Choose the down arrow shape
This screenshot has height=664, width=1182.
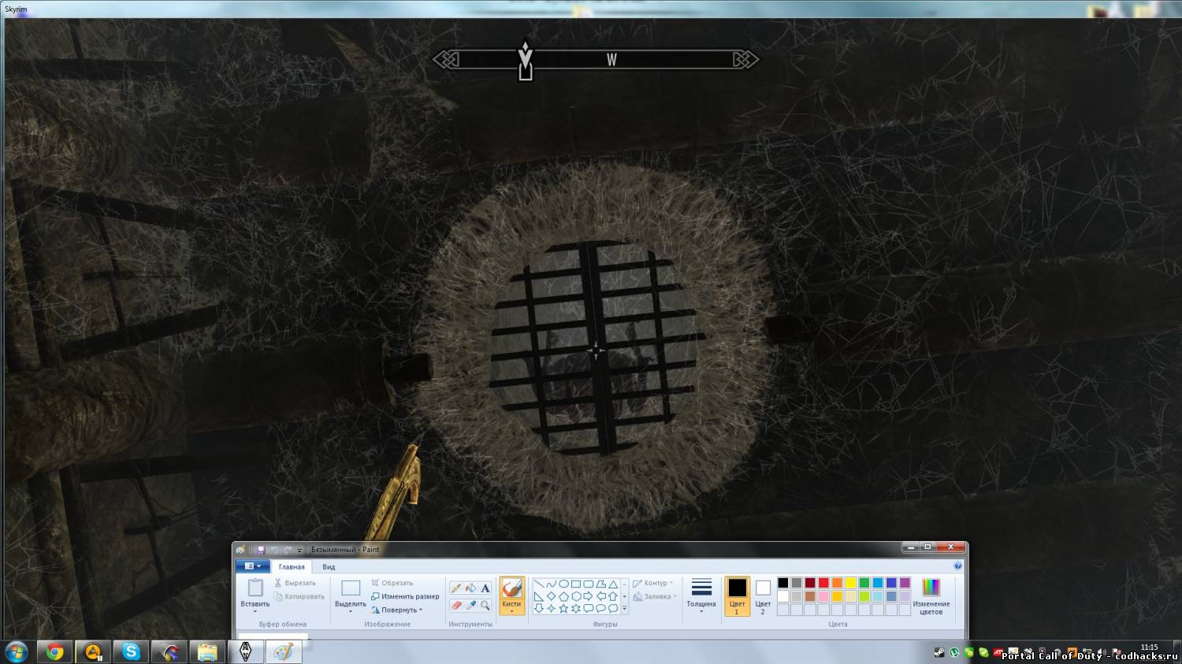pyautogui.click(x=539, y=608)
